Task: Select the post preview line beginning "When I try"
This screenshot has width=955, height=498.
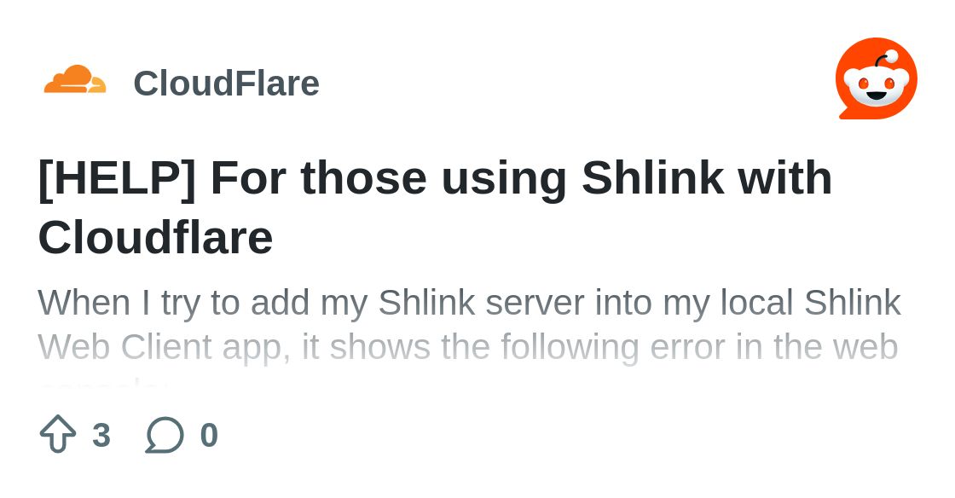Action: point(469,303)
